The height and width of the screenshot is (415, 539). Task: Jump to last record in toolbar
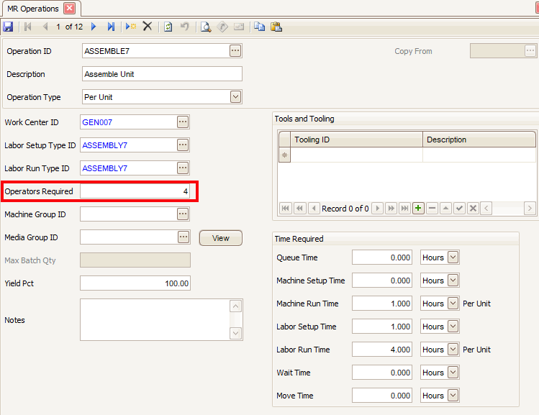pyautogui.click(x=111, y=27)
